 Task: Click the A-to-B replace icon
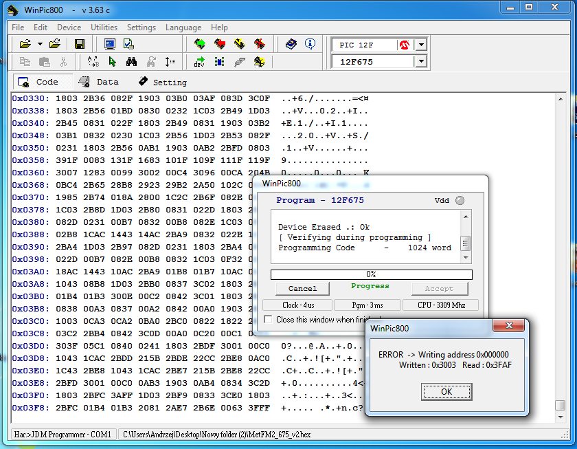[93, 61]
